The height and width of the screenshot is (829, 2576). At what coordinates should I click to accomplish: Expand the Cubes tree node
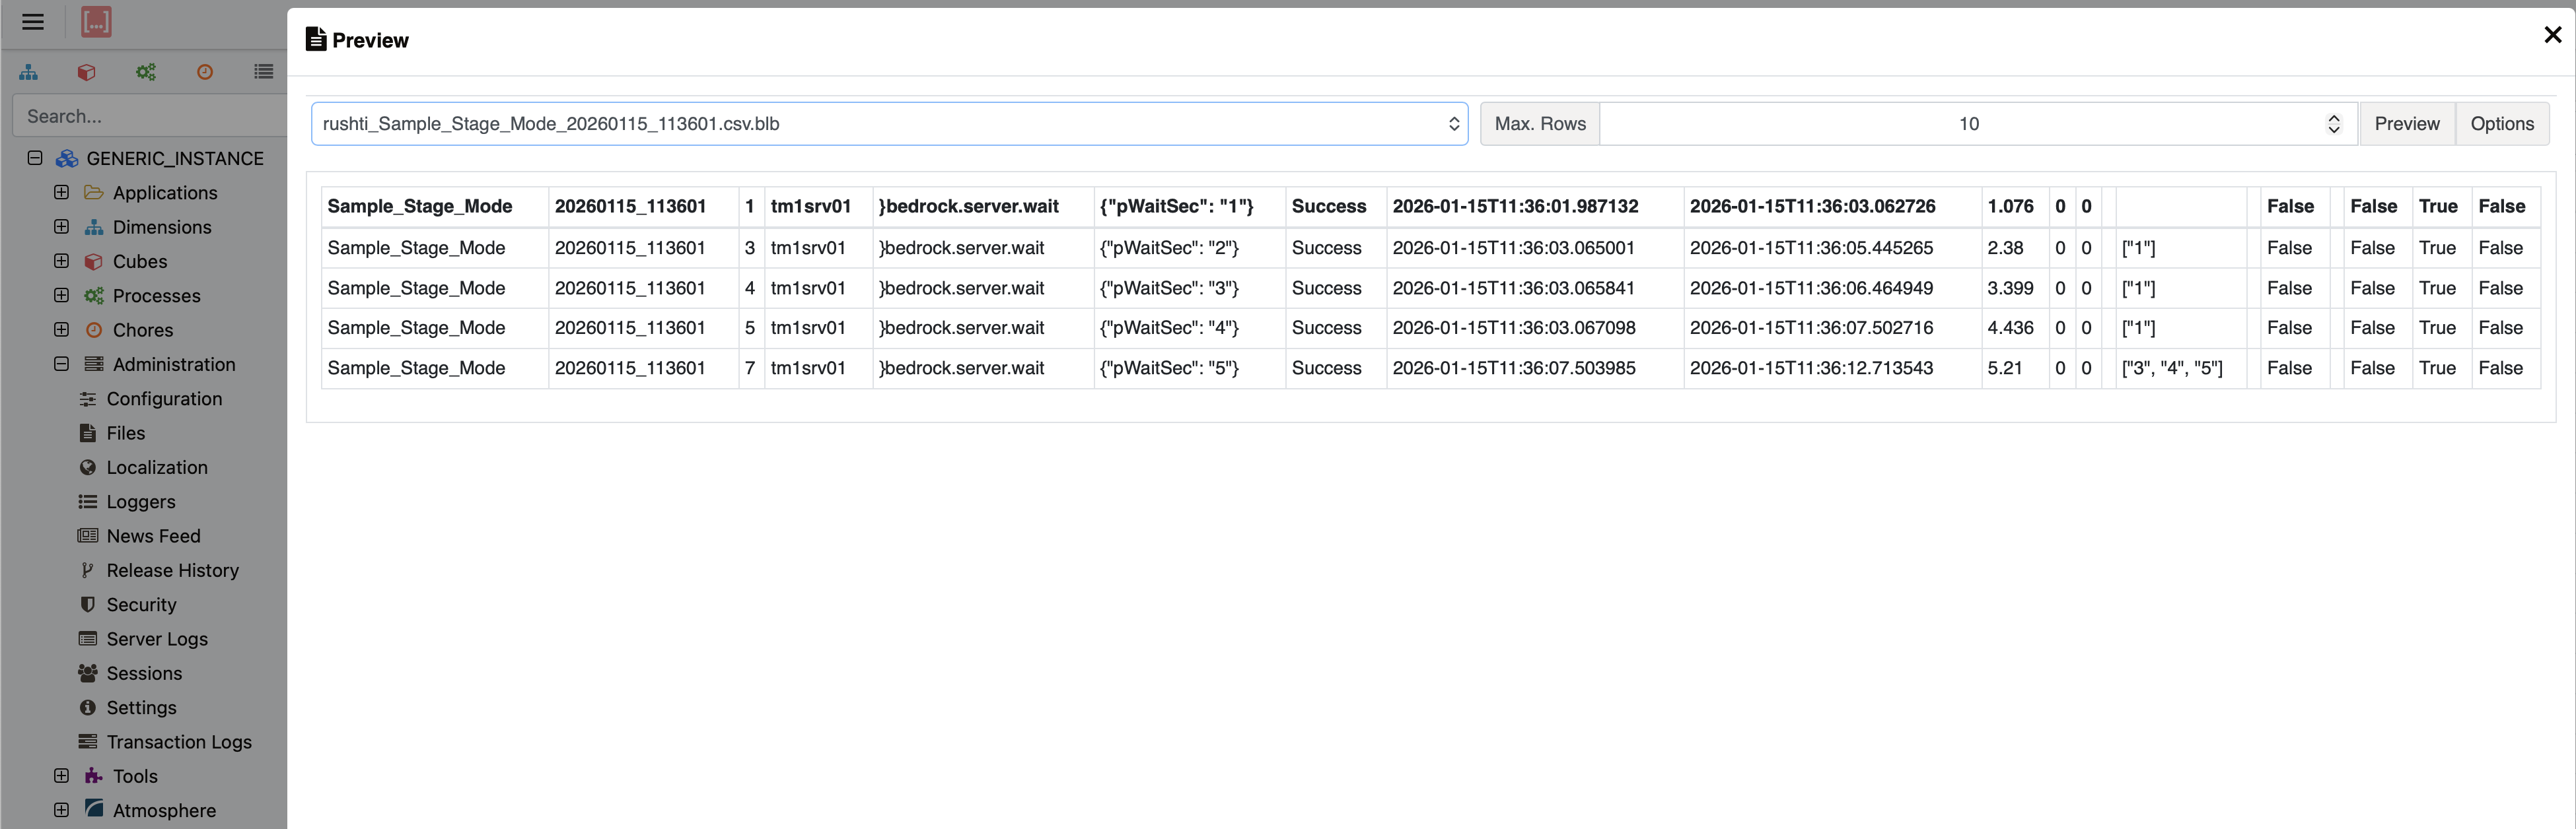pos(61,261)
